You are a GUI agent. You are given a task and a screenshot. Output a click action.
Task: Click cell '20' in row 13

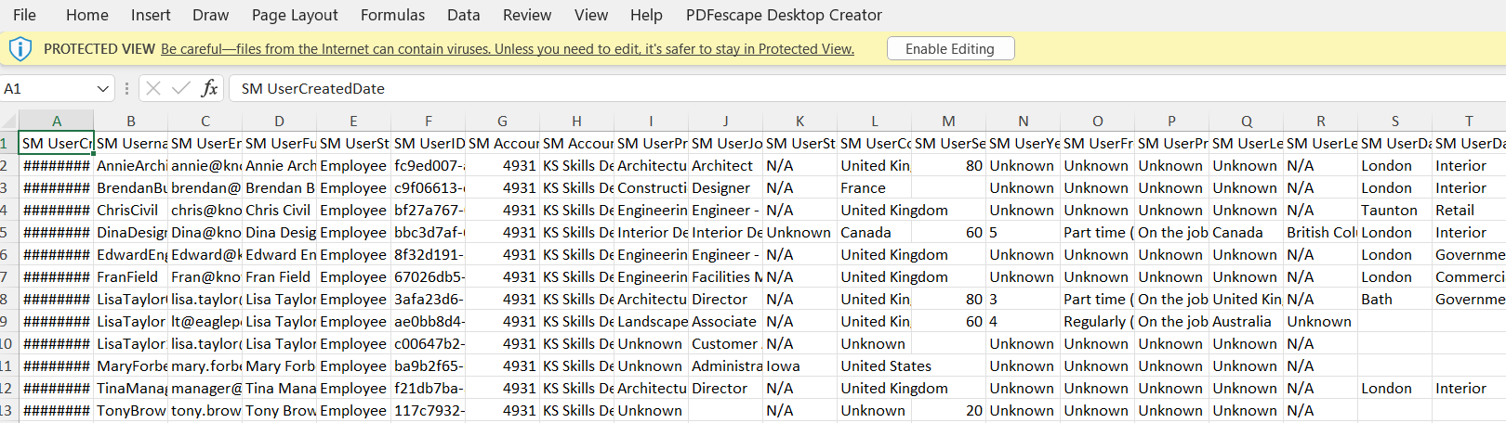[949, 411]
